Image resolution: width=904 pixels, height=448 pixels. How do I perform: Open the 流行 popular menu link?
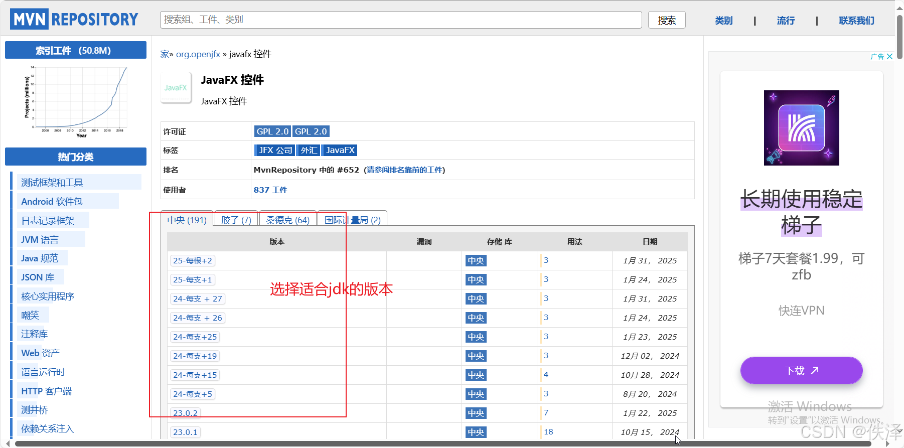[786, 21]
